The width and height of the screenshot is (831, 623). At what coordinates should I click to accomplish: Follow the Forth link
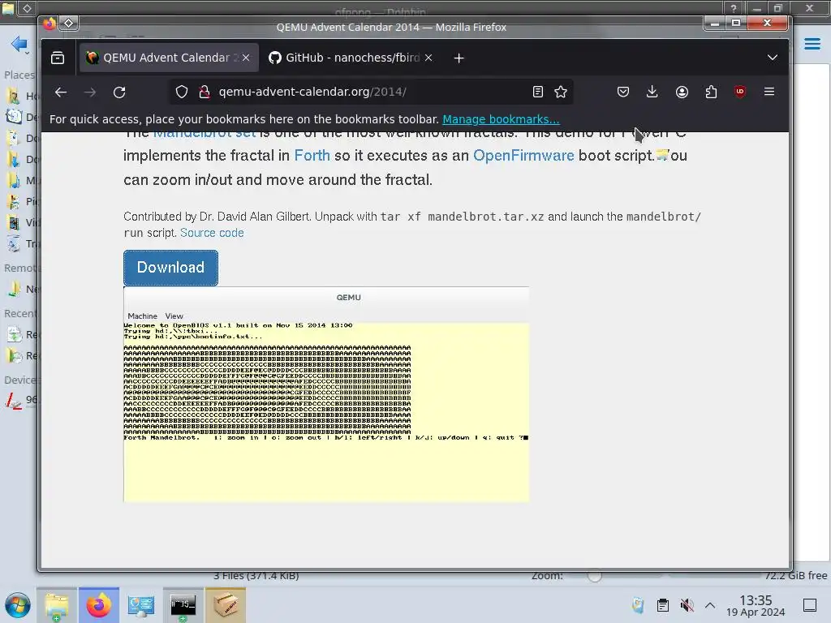[312, 156]
